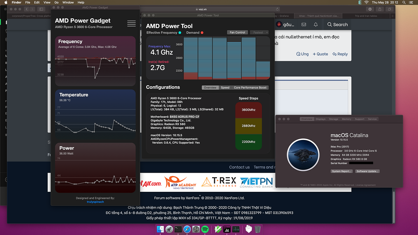Viewport: 418px width, 235px height.
Task: Open the Edit menu
Action: point(37,2)
